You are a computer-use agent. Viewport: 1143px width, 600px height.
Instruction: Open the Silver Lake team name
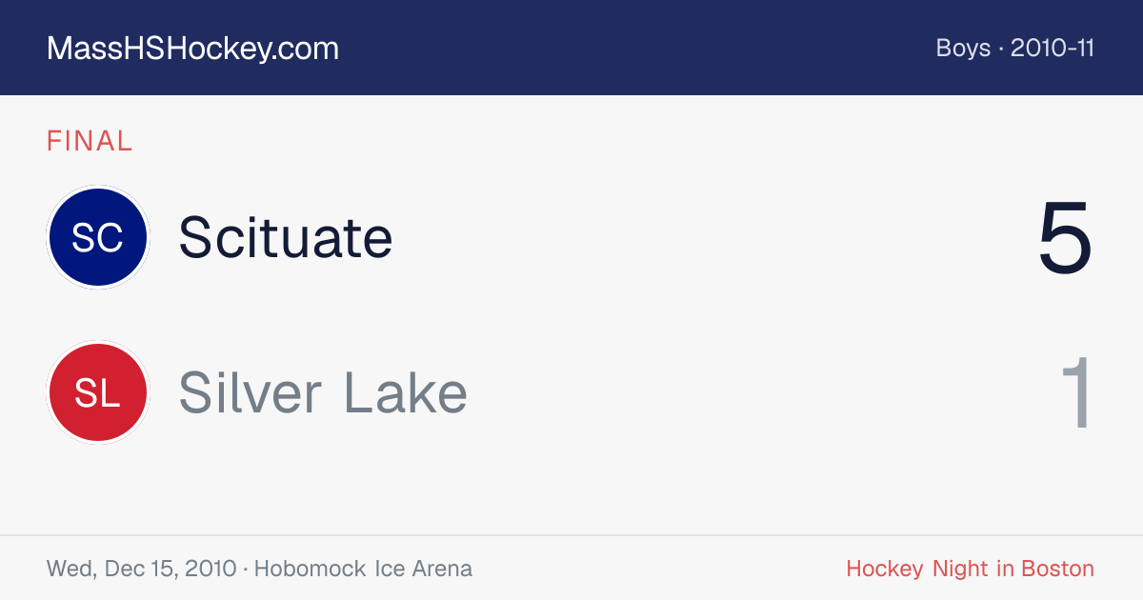[323, 392]
